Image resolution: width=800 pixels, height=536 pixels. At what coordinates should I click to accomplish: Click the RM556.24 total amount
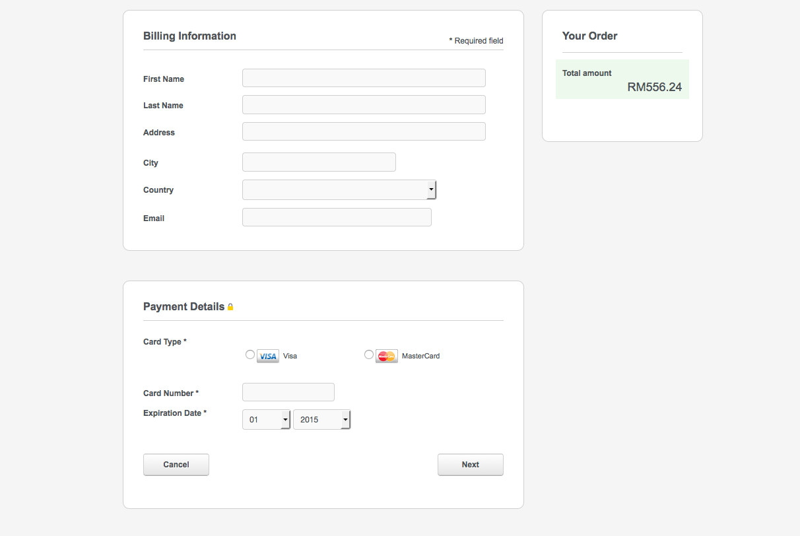click(x=654, y=87)
